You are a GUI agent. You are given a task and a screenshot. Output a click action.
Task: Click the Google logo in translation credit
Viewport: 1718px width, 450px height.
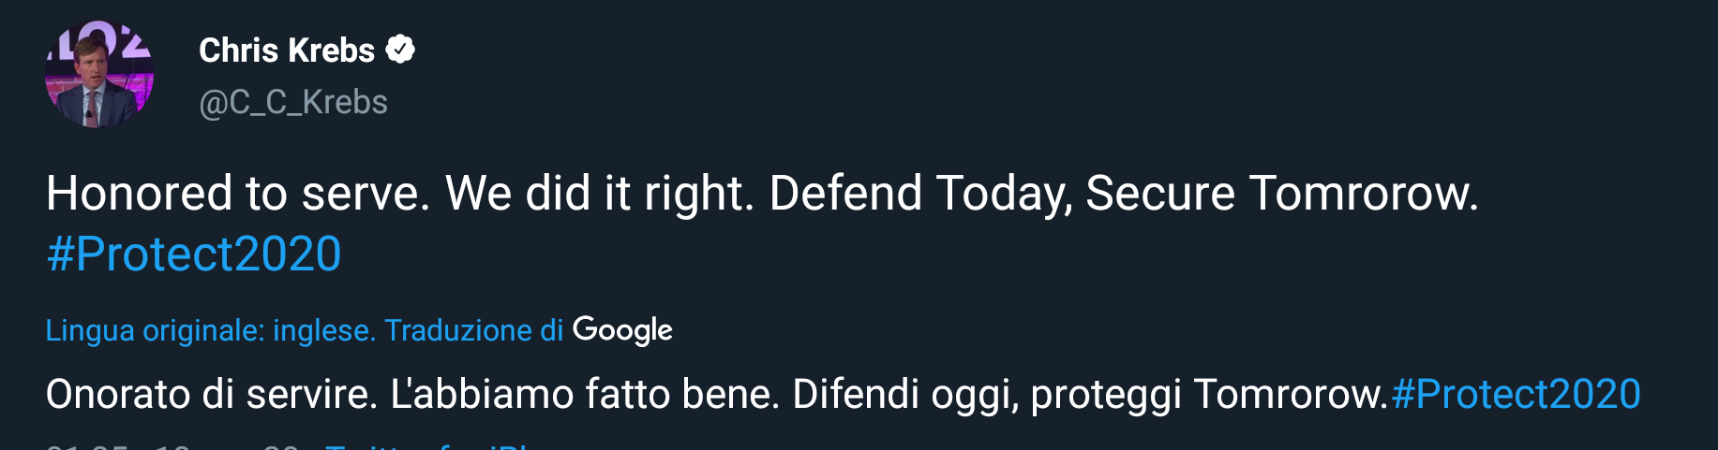(622, 329)
